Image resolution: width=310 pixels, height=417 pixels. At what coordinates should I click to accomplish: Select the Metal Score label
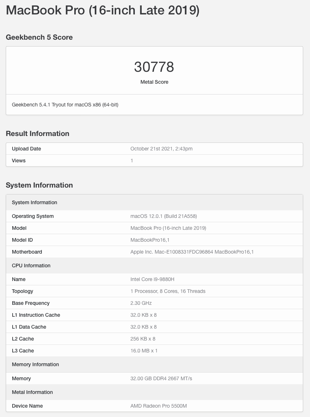[x=154, y=82]
